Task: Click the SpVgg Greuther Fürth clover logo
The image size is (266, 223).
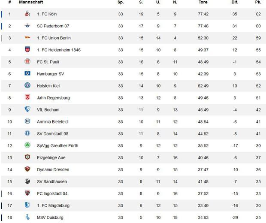Action: point(27,145)
